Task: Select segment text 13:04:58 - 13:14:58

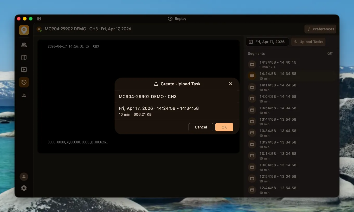Action: coord(278,165)
